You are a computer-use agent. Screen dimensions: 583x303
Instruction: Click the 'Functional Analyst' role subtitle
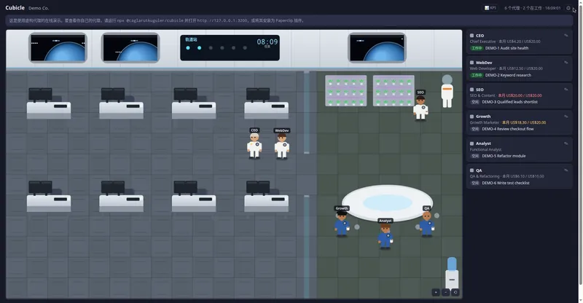click(485, 149)
